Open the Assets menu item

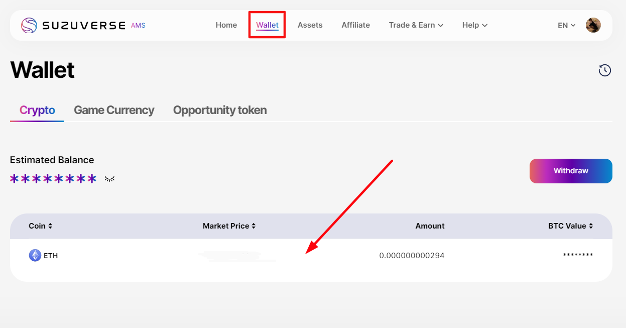310,25
